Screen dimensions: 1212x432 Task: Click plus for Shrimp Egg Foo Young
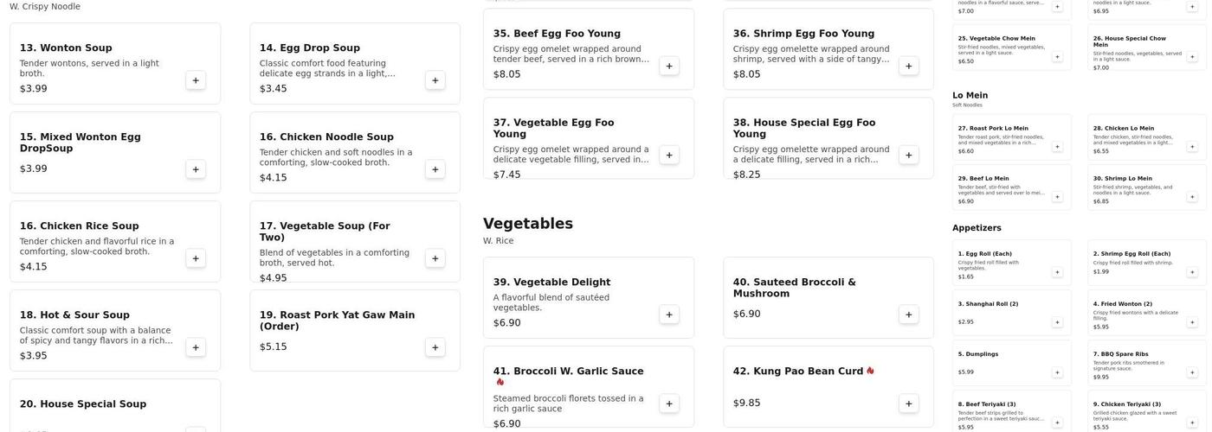[909, 66]
